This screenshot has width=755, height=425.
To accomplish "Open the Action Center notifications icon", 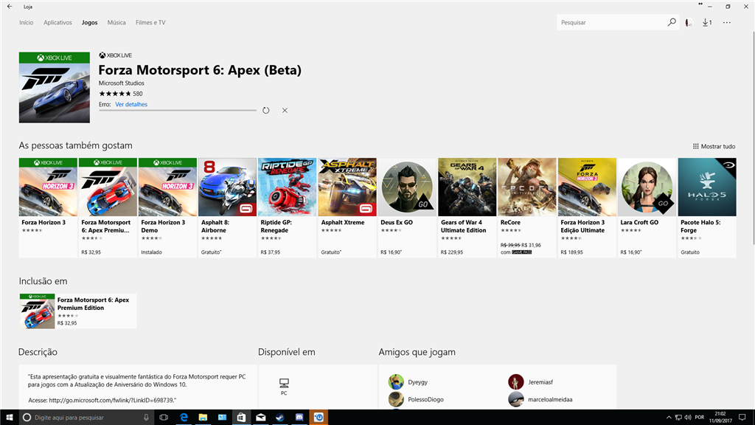I will [742, 418].
